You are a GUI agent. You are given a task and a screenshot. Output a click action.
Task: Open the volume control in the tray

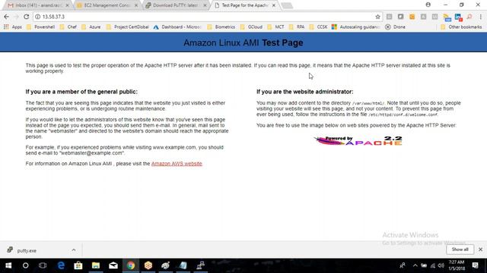[441, 265]
